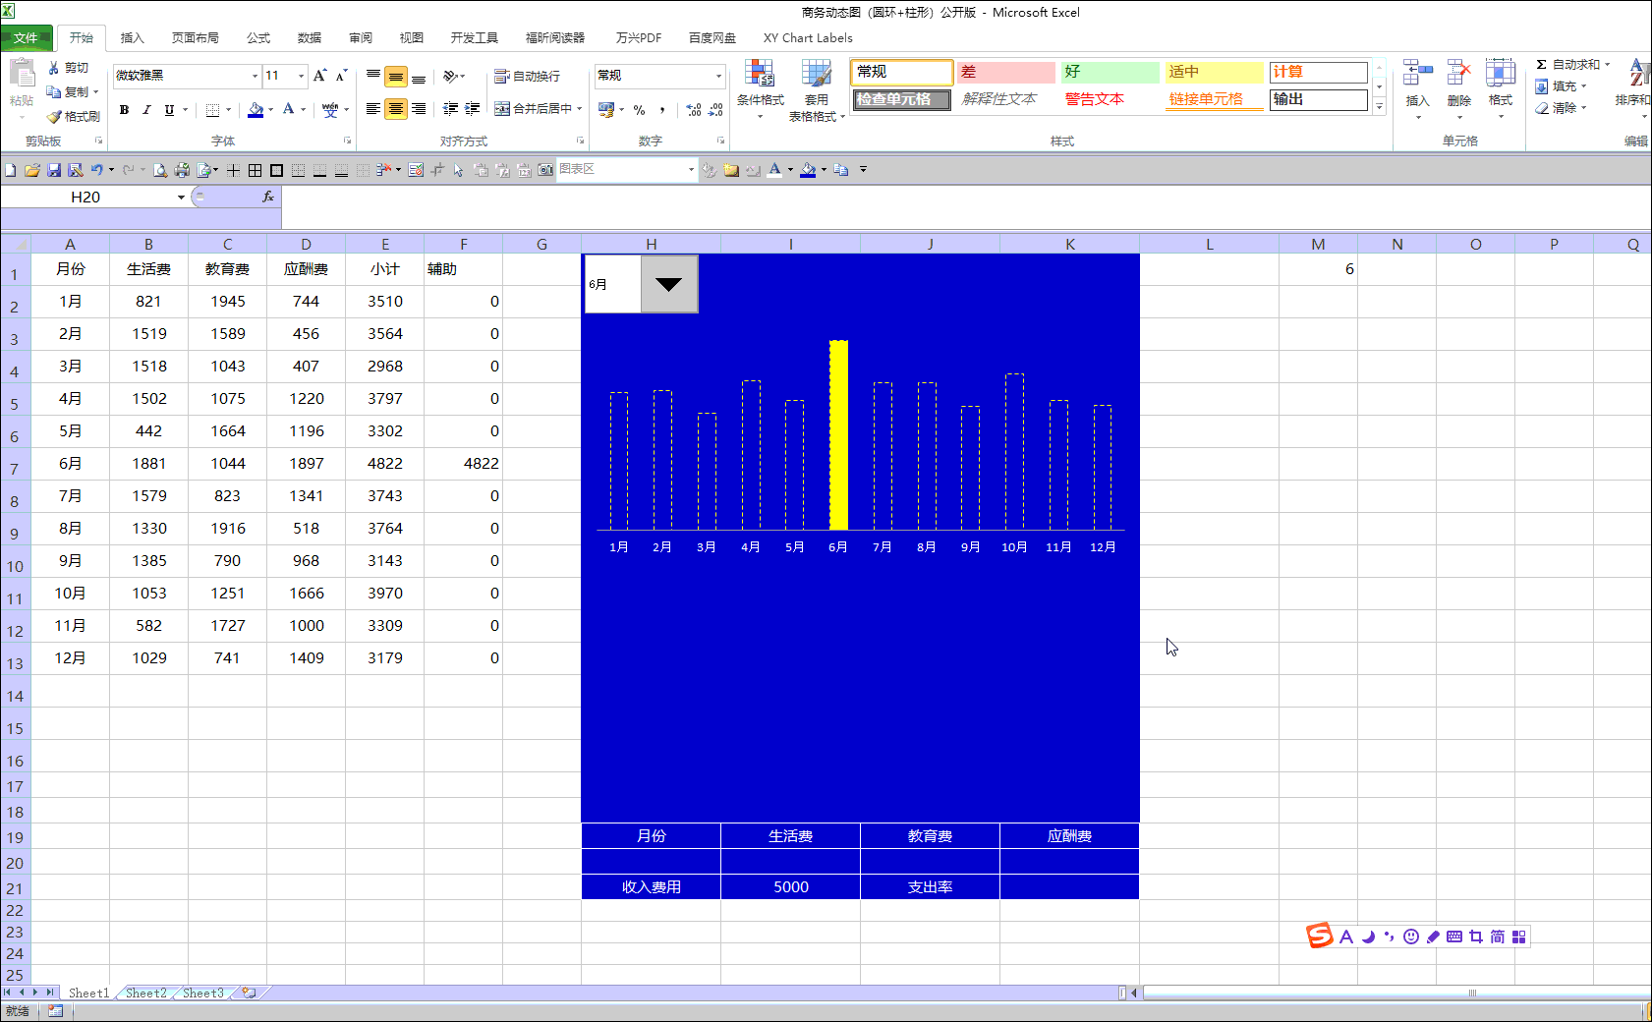This screenshot has height=1022, width=1652.
Task: Apply the 差 (Bad) cell style
Action: point(1005,72)
